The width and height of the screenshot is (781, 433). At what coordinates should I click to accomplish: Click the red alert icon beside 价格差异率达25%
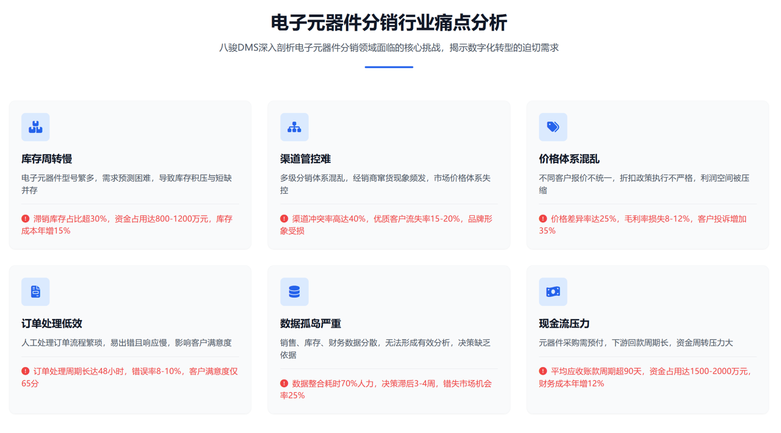tap(543, 218)
